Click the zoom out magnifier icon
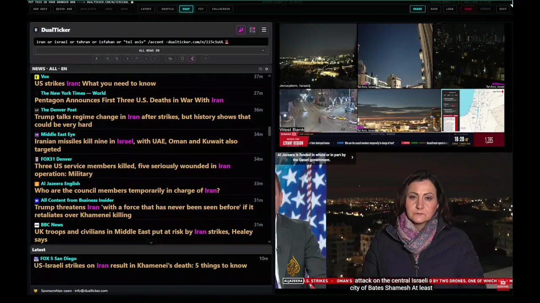Viewport: 540px width, 303px height. click(x=108, y=59)
